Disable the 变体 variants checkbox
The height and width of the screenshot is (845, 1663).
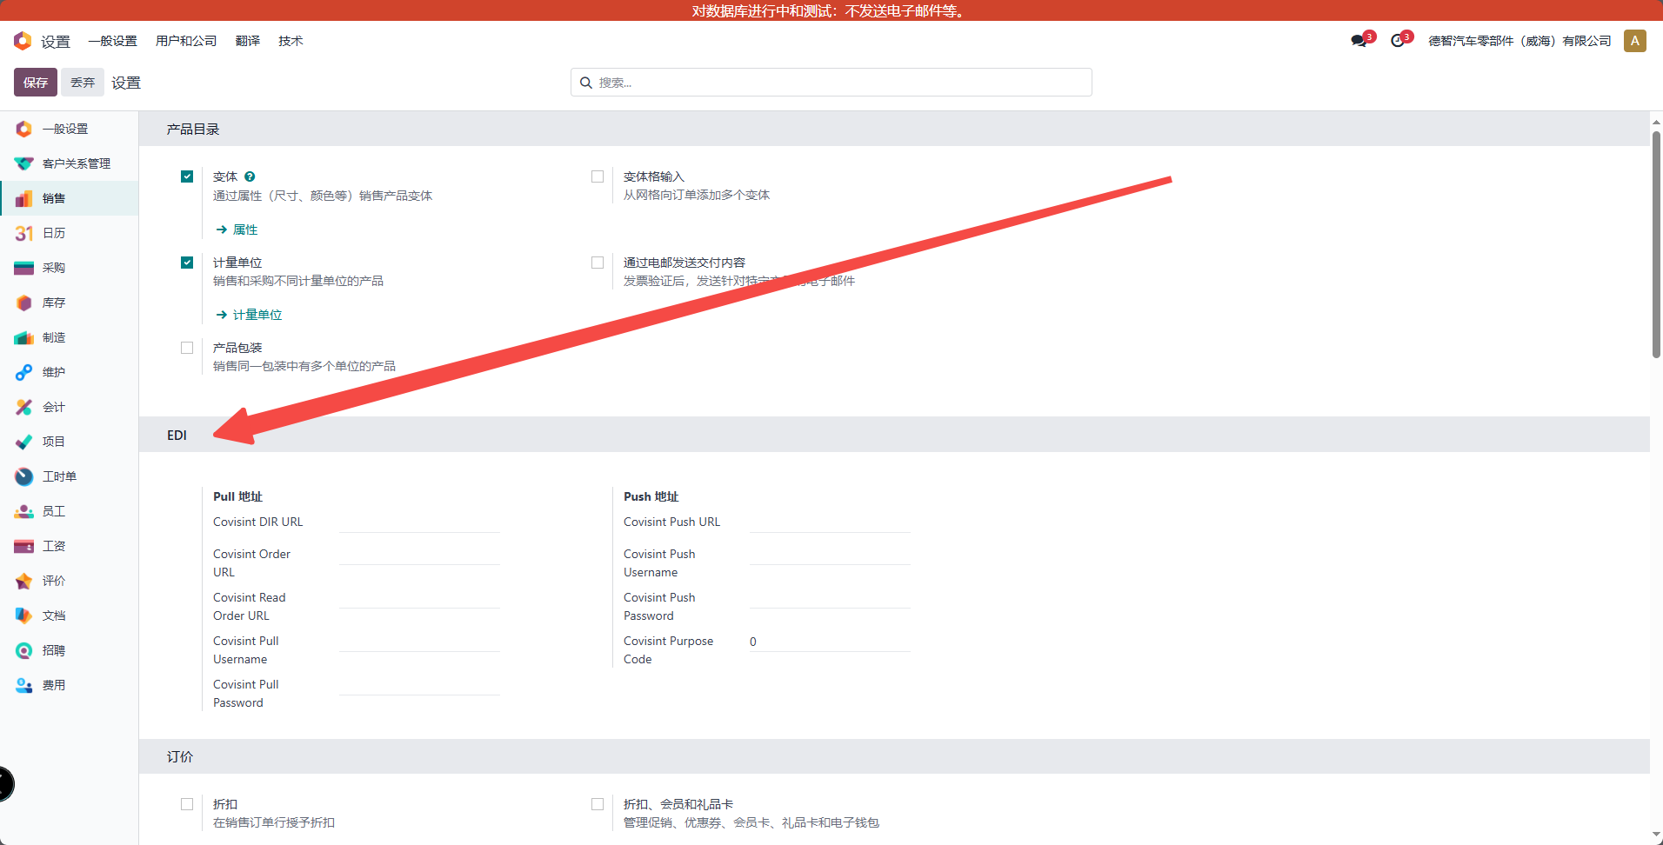187,176
